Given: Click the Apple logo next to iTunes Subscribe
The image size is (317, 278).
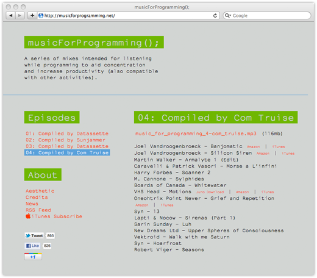Looking at the screenshot, I should pyautogui.click(x=28, y=216).
